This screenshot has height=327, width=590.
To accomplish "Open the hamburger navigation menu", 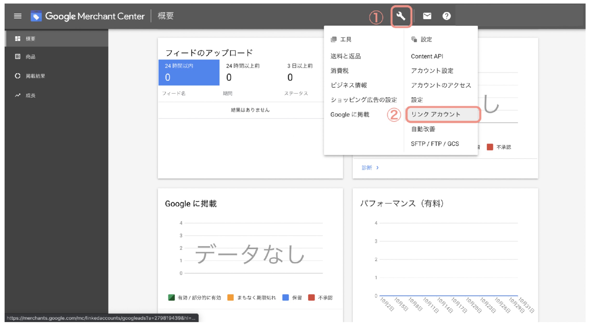I will [x=17, y=16].
